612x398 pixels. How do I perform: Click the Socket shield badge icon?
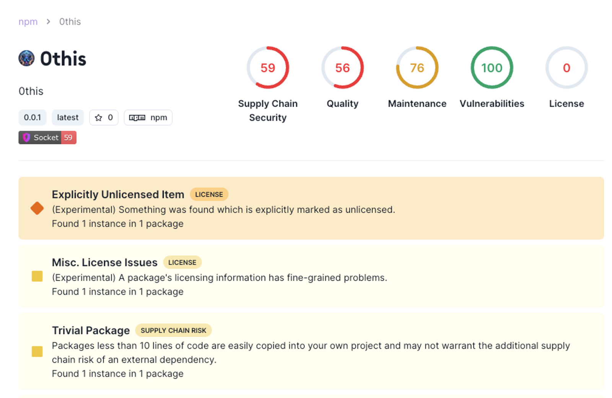[26, 138]
